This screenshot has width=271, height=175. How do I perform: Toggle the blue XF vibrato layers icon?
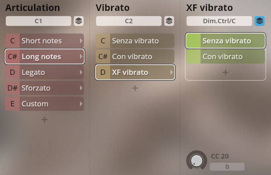260,21
